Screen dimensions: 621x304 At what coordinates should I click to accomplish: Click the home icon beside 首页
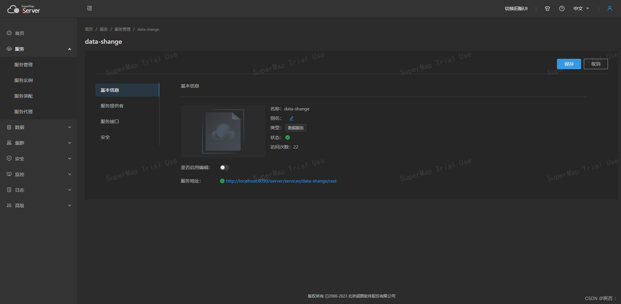[9, 33]
